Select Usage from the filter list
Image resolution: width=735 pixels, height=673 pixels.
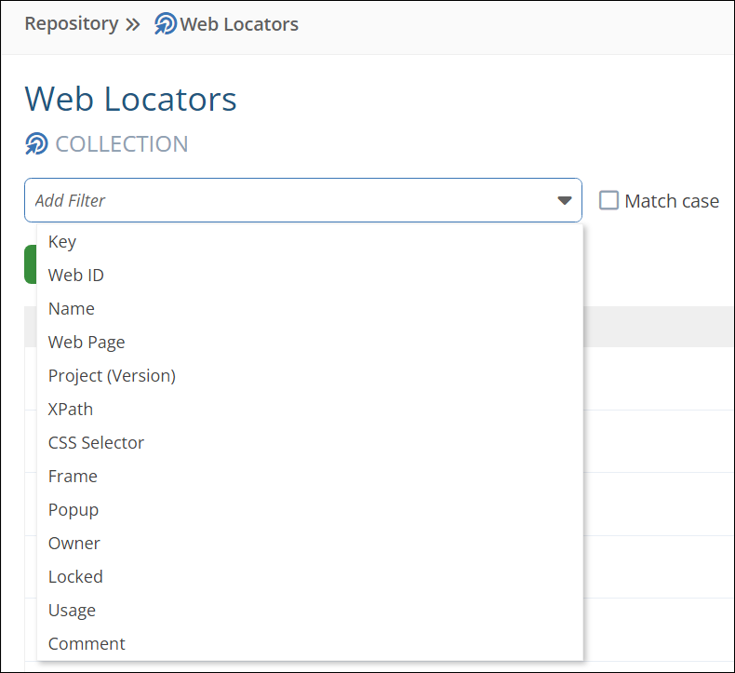72,611
